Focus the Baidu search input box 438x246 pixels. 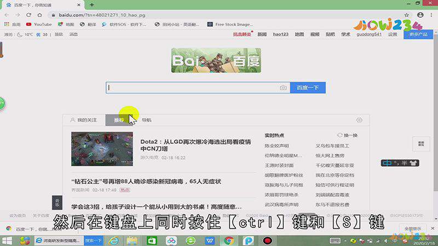[x=192, y=87]
